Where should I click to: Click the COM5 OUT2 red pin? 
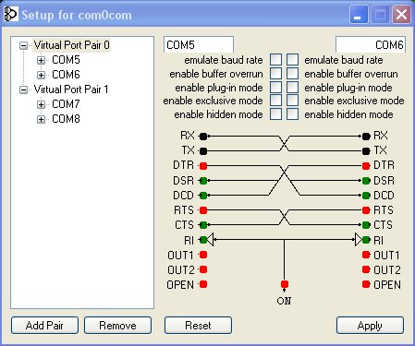(203, 269)
